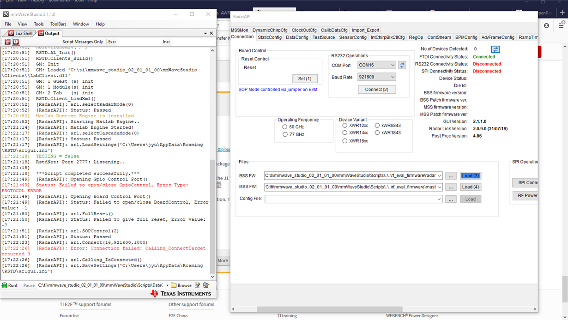Open the BPMConfig tab
568x320 pixels.
click(x=466, y=37)
